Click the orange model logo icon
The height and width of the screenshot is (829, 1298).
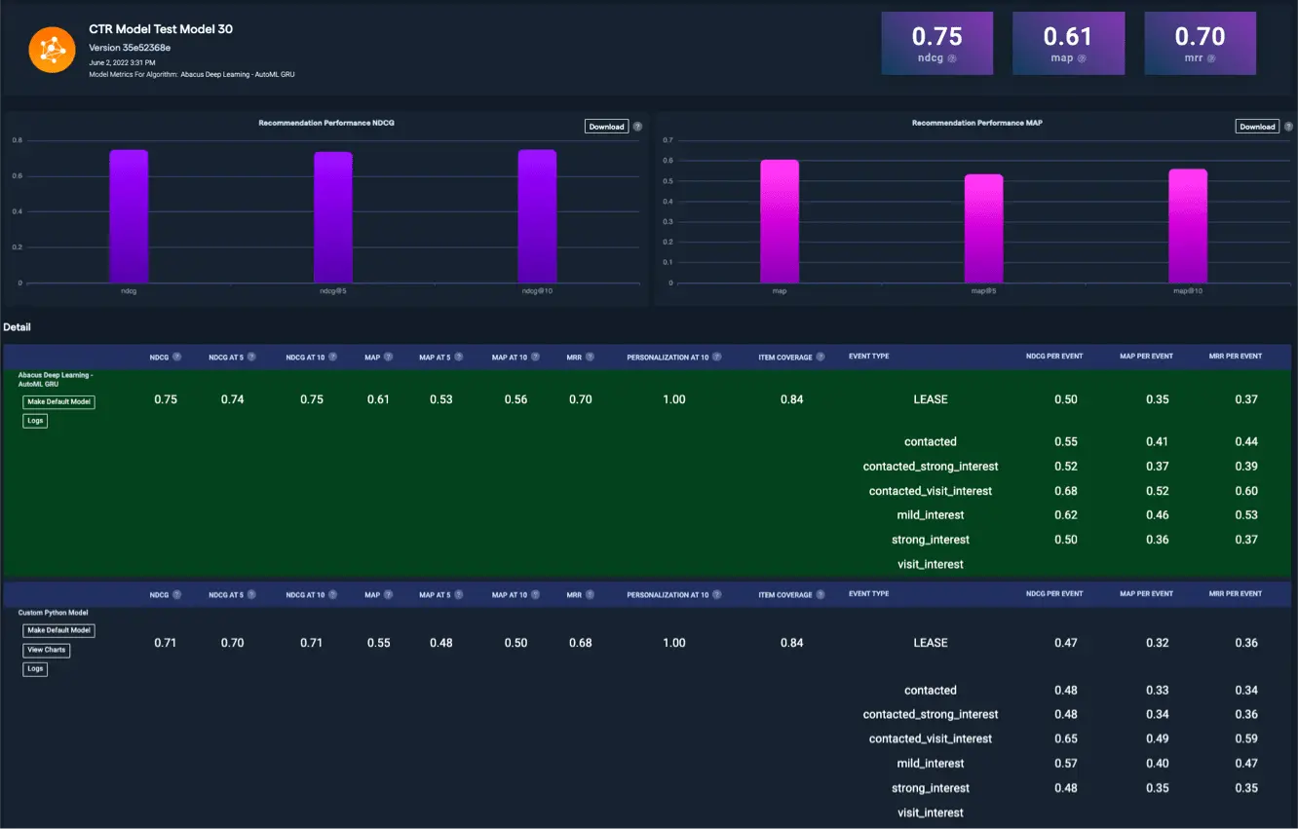[x=53, y=49]
